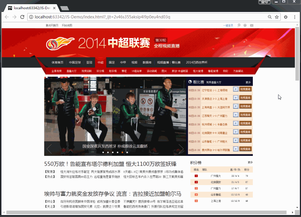Click 更多 in the 看比赛 panel
This screenshot has height=217, width=301.
(x=248, y=82)
